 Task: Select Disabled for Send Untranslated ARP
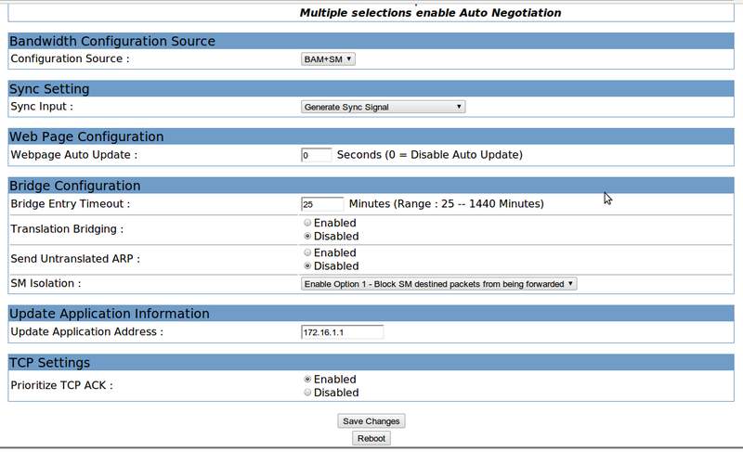[x=307, y=265]
